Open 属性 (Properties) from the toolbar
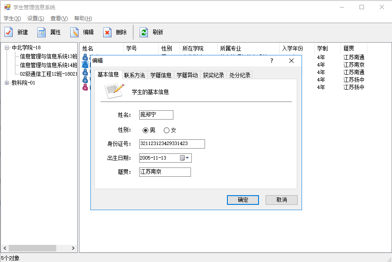The image size is (392, 262). (x=42, y=32)
